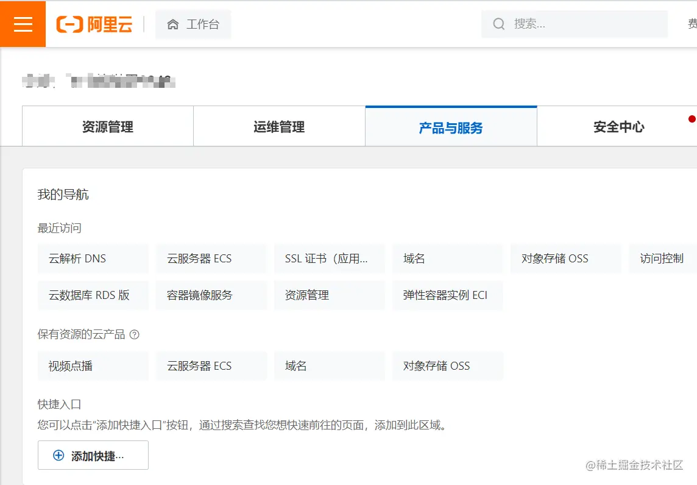Open the 访问控制 shortcut

pos(663,259)
